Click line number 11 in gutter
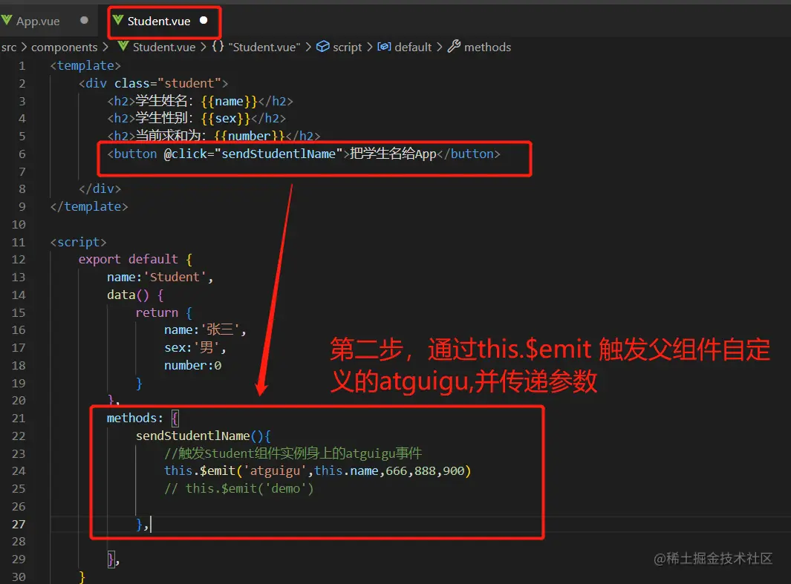Viewport: 791px width, 584px height. click(19, 243)
